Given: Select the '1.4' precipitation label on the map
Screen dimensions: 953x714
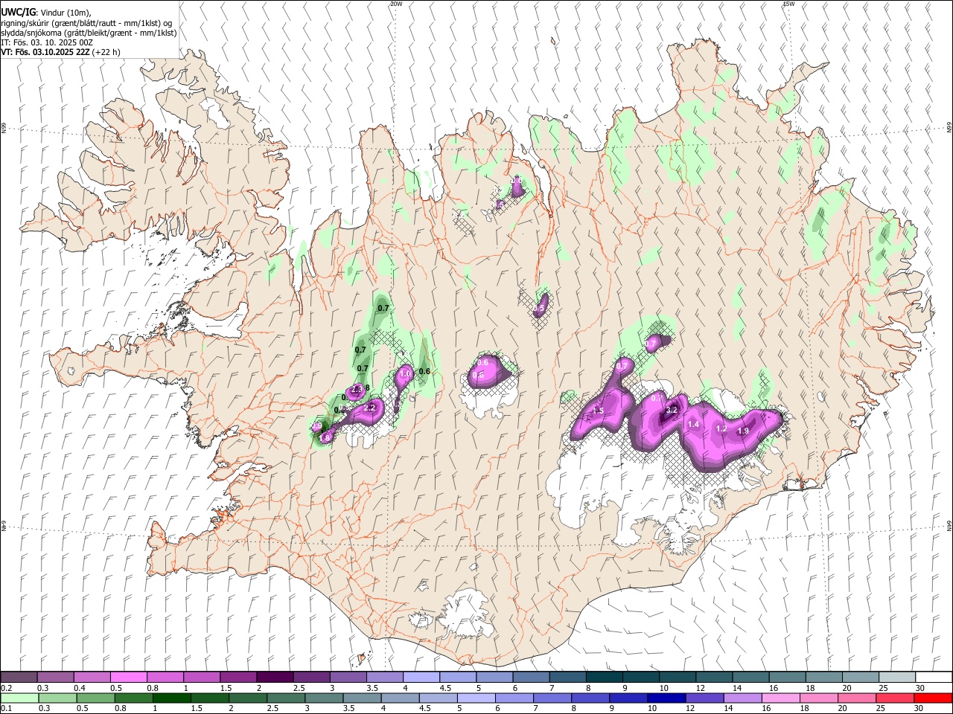Looking at the screenshot, I should (x=693, y=424).
